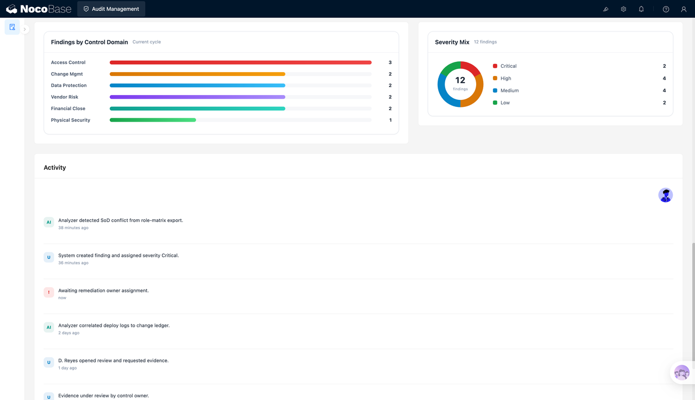
Task: Click 'D. Reyes opened review and requested evidence.'
Action: [x=113, y=360]
